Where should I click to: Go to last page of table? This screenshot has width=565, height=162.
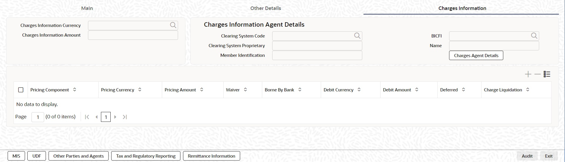click(125, 117)
